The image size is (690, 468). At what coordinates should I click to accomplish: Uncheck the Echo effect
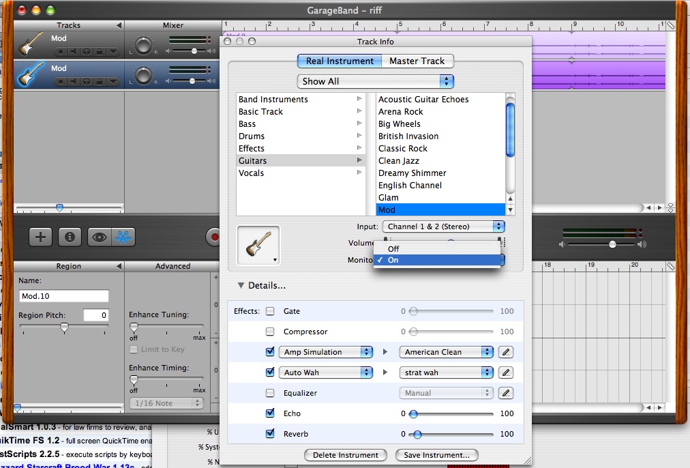coord(270,413)
